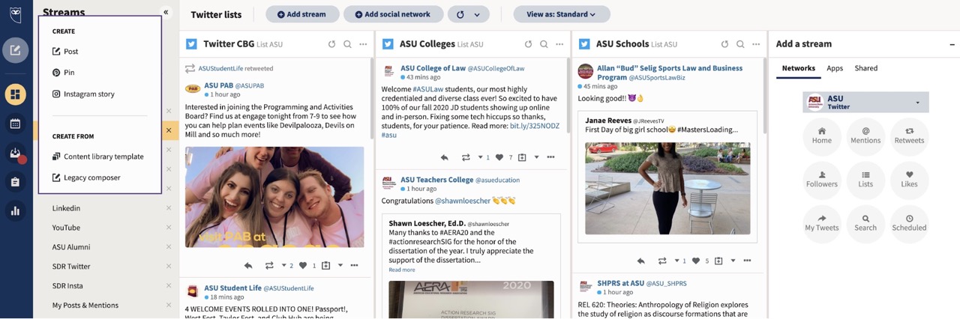960x319 pixels.
Task: Open the Planner calendar icon in sidebar
Action: (15, 124)
